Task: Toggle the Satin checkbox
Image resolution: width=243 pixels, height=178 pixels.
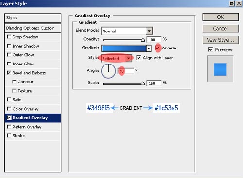Action: click(x=9, y=100)
